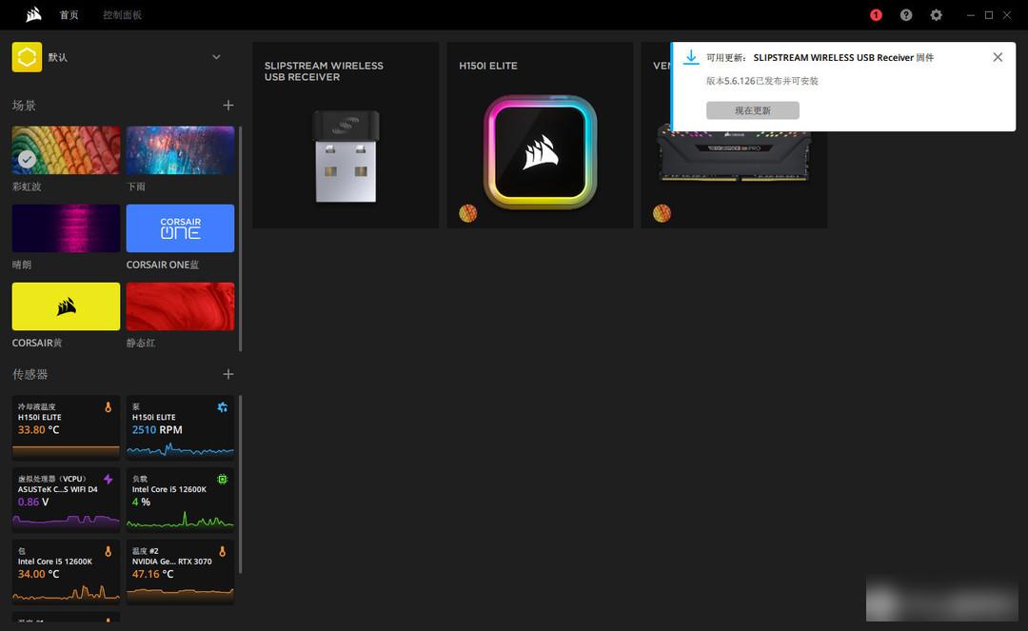Click the sensors list scrollbar
The height and width of the screenshot is (631, 1028).
coord(241,484)
